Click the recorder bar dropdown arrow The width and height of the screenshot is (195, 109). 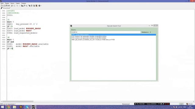159,104
